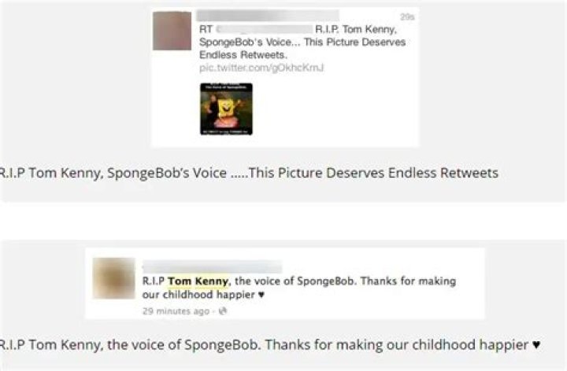The image size is (567, 371).
Task: Click the blurred retweeted username after RT
Action: [x=265, y=29]
